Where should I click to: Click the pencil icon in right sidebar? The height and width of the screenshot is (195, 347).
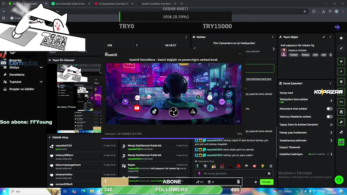click(341, 48)
